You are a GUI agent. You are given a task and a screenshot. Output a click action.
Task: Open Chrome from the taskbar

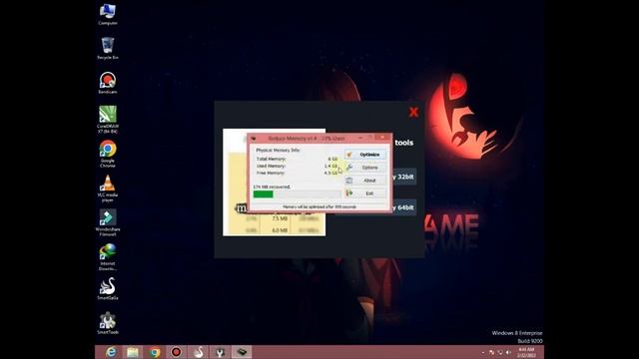(155, 352)
